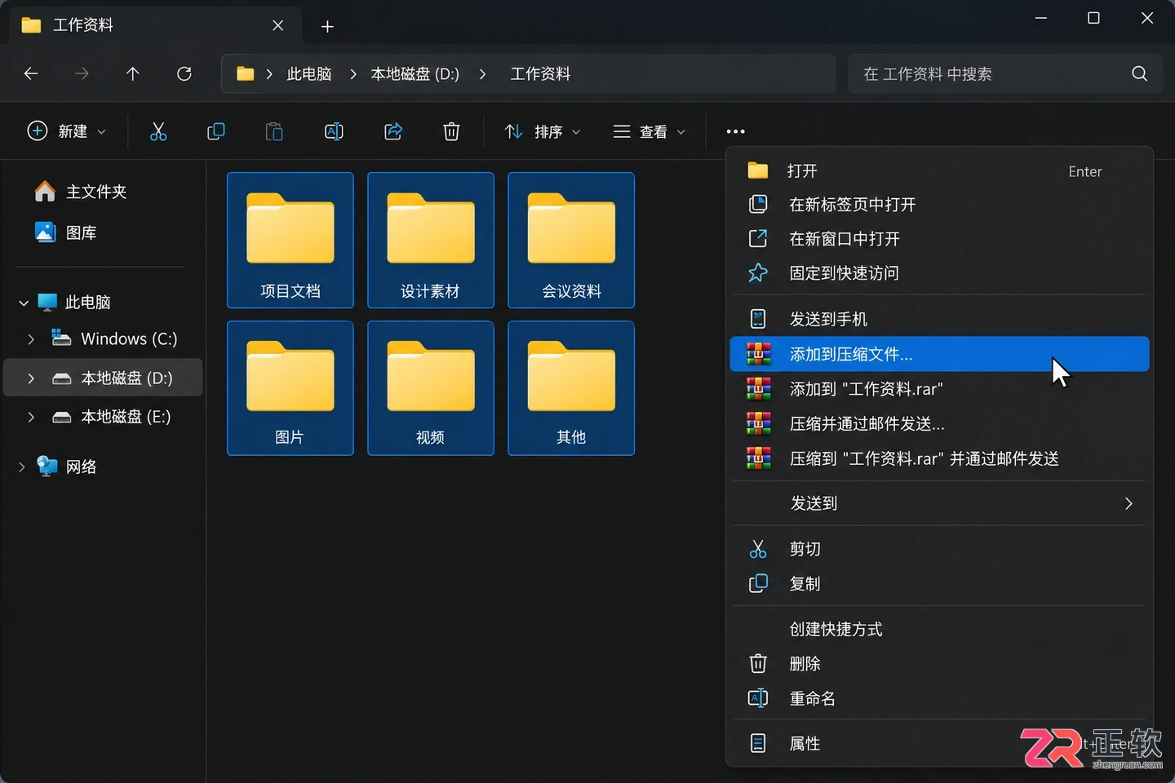Open the 排序 sort dropdown

543,131
